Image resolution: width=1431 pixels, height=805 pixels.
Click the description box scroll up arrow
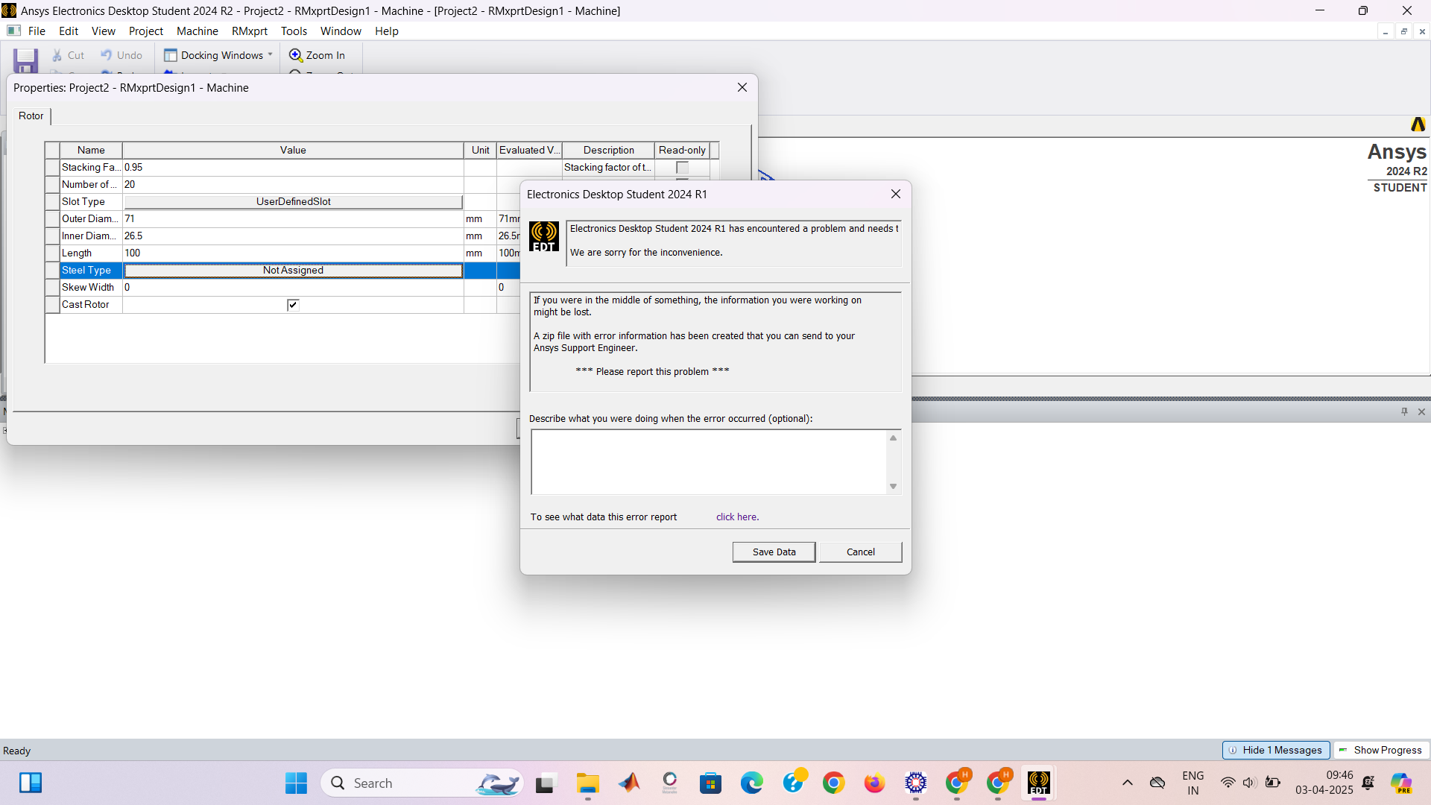coord(893,438)
